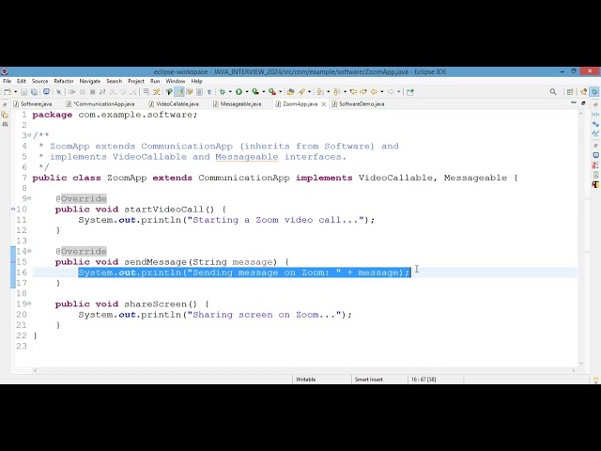Click the Open Perspective icon
This screenshot has width=601, height=451.
point(570,92)
